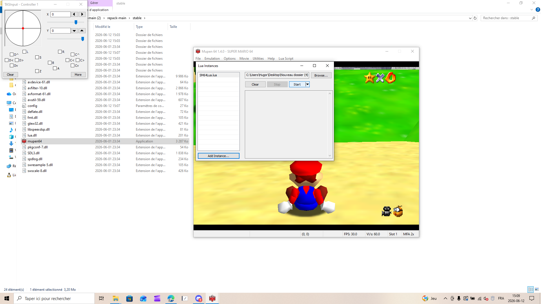This screenshot has width=541, height=304.
Task: Increase X value with right arrow button
Action: tap(82, 14)
